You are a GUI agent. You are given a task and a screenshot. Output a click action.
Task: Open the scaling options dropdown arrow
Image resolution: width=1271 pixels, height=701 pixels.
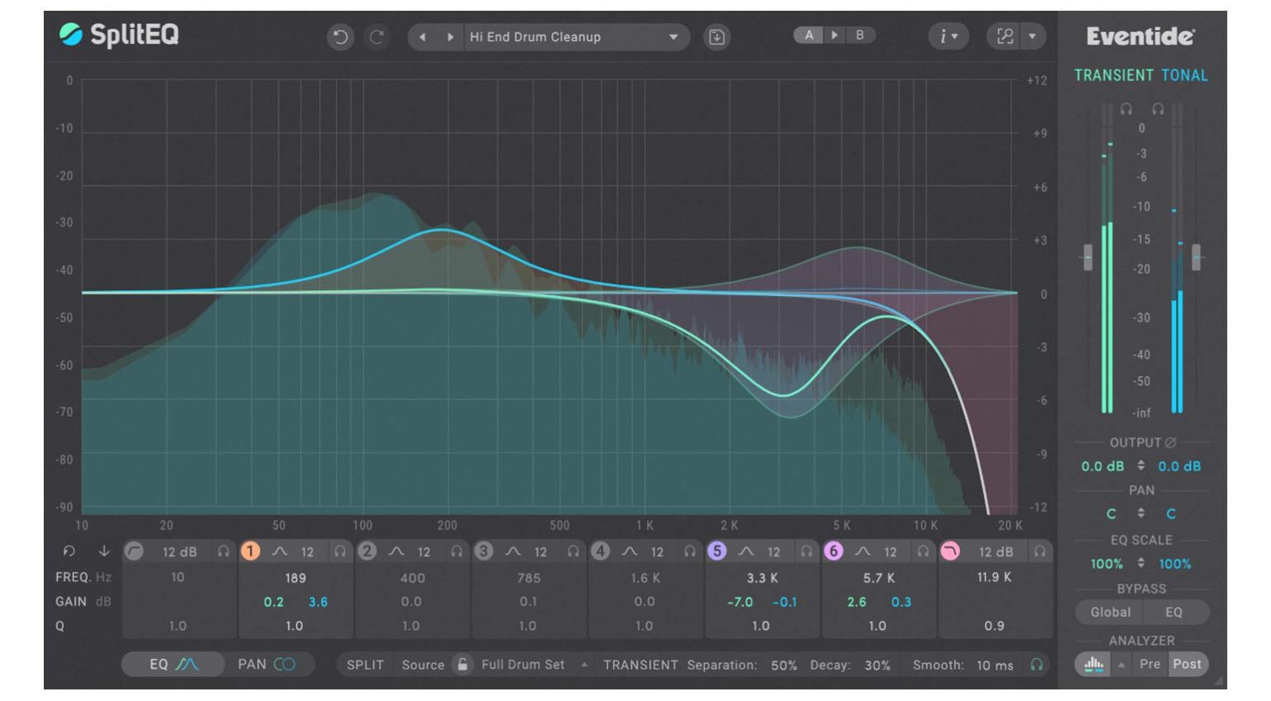1032,36
